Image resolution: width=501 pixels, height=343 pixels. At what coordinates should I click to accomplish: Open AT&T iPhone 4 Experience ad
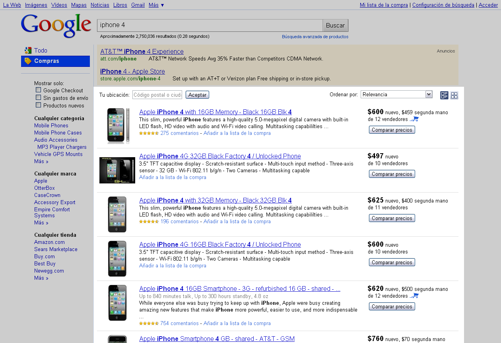[142, 51]
